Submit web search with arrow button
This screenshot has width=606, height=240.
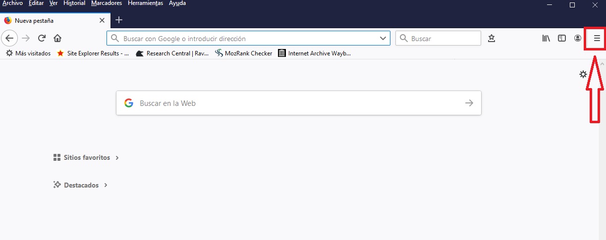469,103
